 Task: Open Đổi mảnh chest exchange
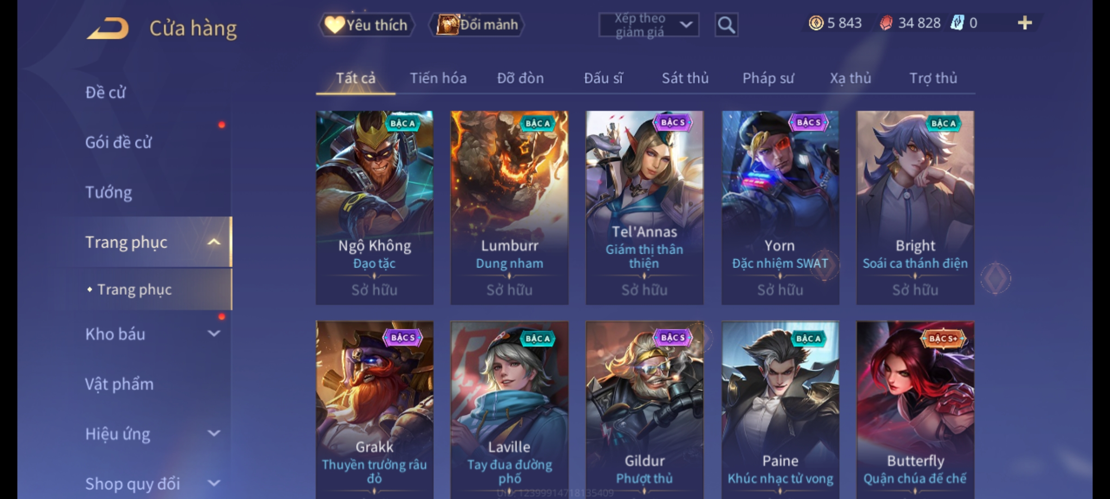[x=477, y=25]
